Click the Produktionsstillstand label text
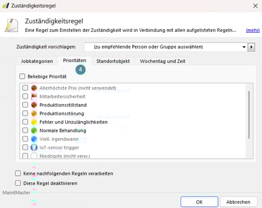 coord(63,105)
